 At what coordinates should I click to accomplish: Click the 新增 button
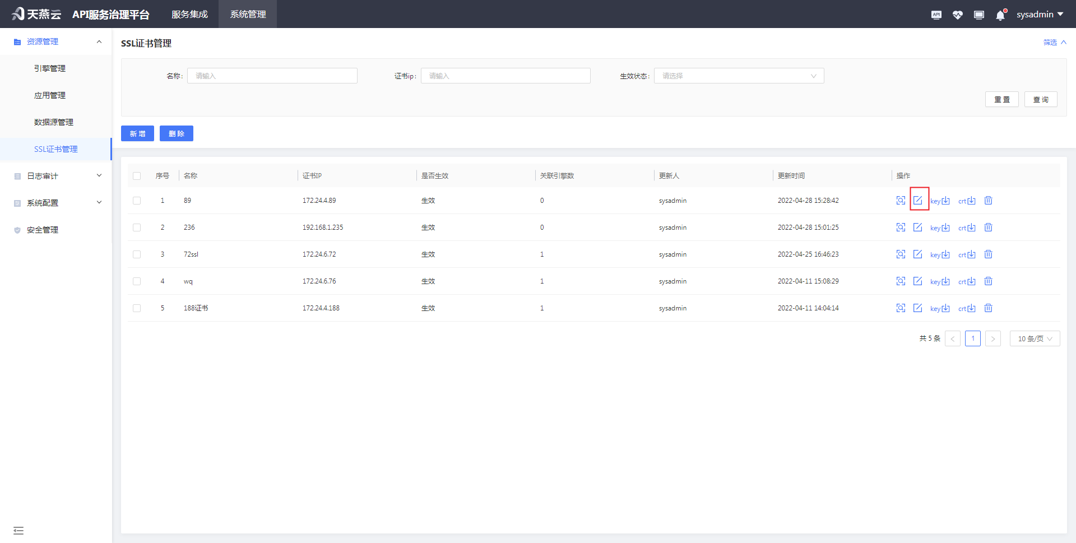[137, 133]
